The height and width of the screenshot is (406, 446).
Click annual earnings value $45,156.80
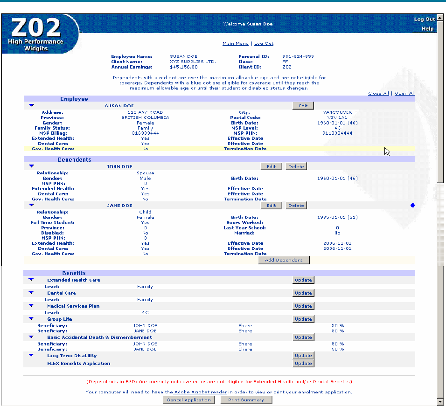(184, 67)
